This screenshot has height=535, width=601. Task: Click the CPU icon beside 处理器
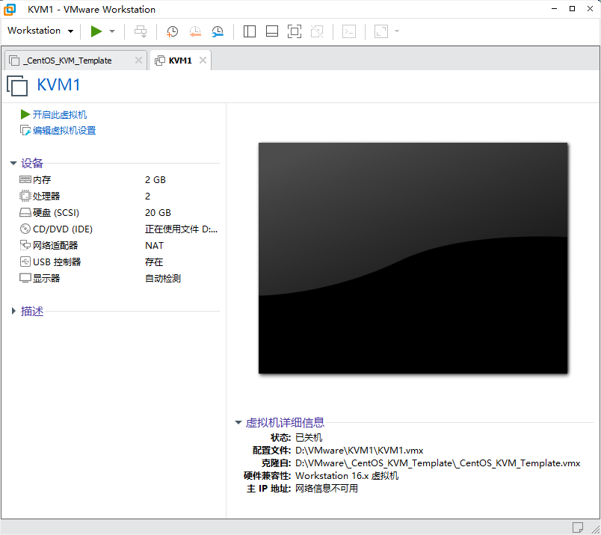(25, 197)
